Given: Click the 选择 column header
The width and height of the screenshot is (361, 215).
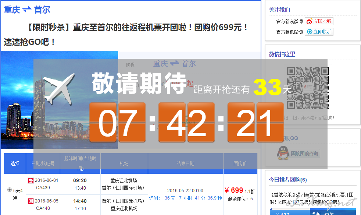Looking at the screenshot, I should (15, 163).
